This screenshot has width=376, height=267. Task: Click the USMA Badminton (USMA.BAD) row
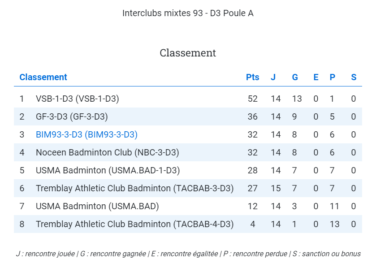tap(188, 206)
